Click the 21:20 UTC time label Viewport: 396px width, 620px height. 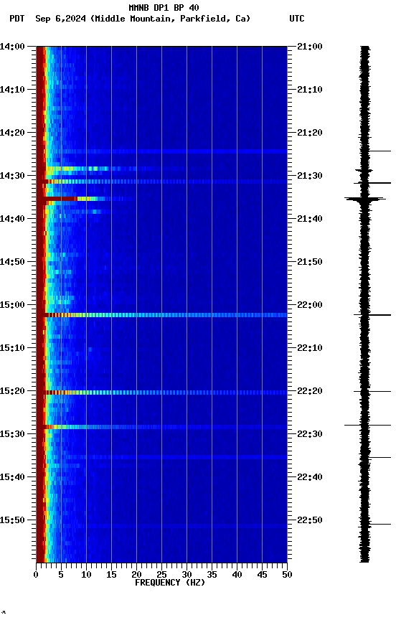(310, 133)
